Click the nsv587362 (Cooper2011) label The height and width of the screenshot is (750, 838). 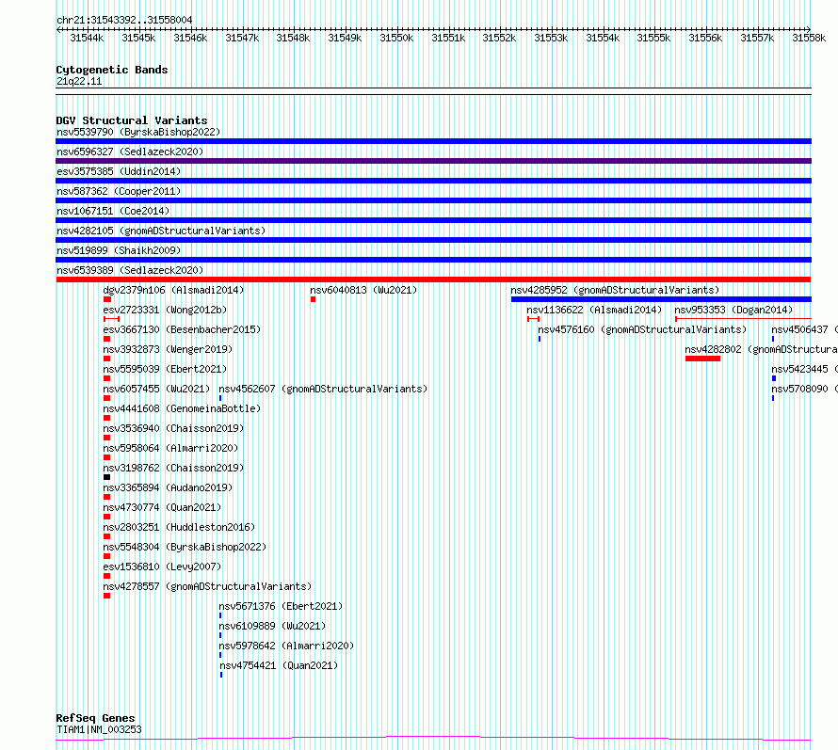pos(119,191)
